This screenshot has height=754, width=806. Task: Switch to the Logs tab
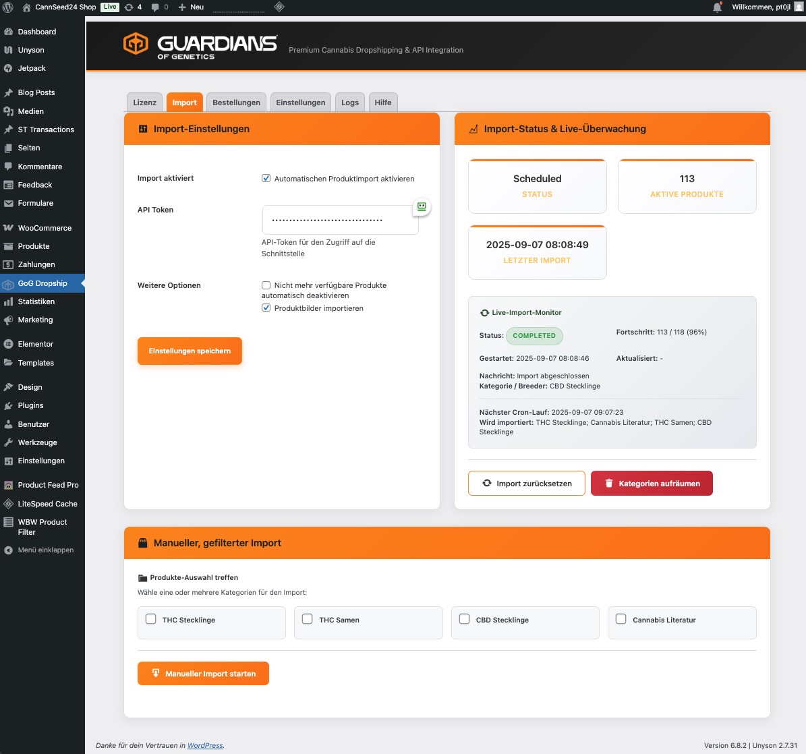coord(349,102)
